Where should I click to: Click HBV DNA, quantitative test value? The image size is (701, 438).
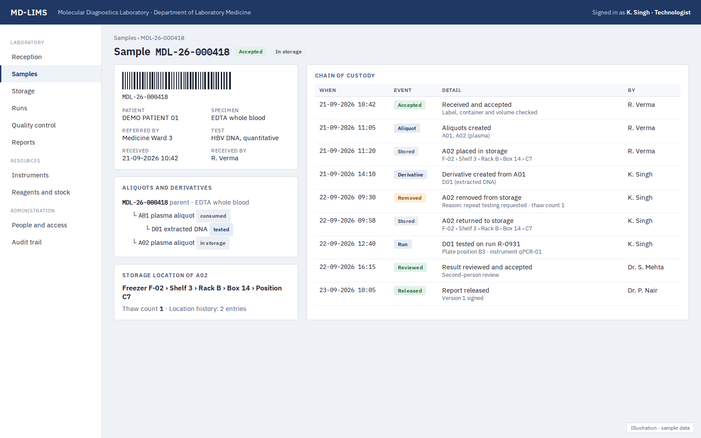pos(245,138)
